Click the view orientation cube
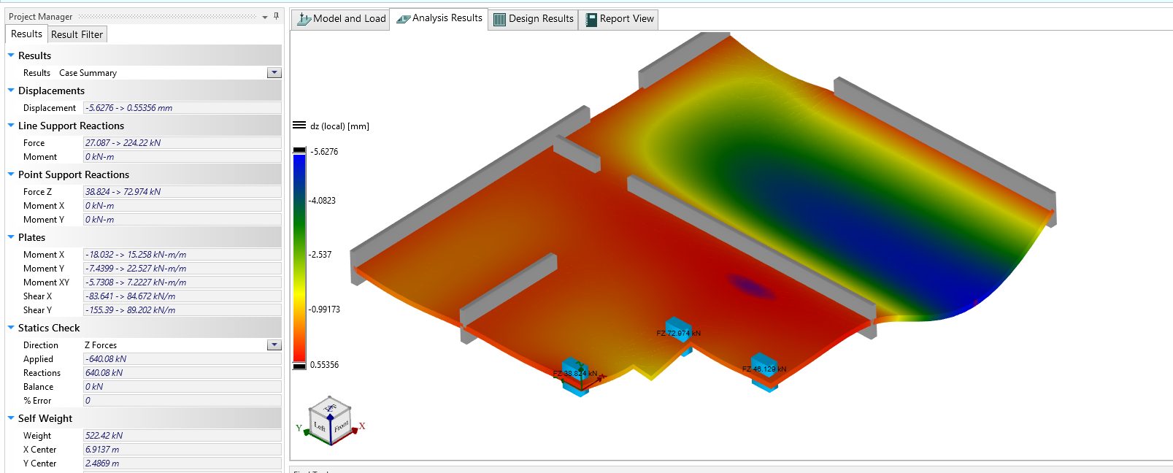 coord(331,420)
